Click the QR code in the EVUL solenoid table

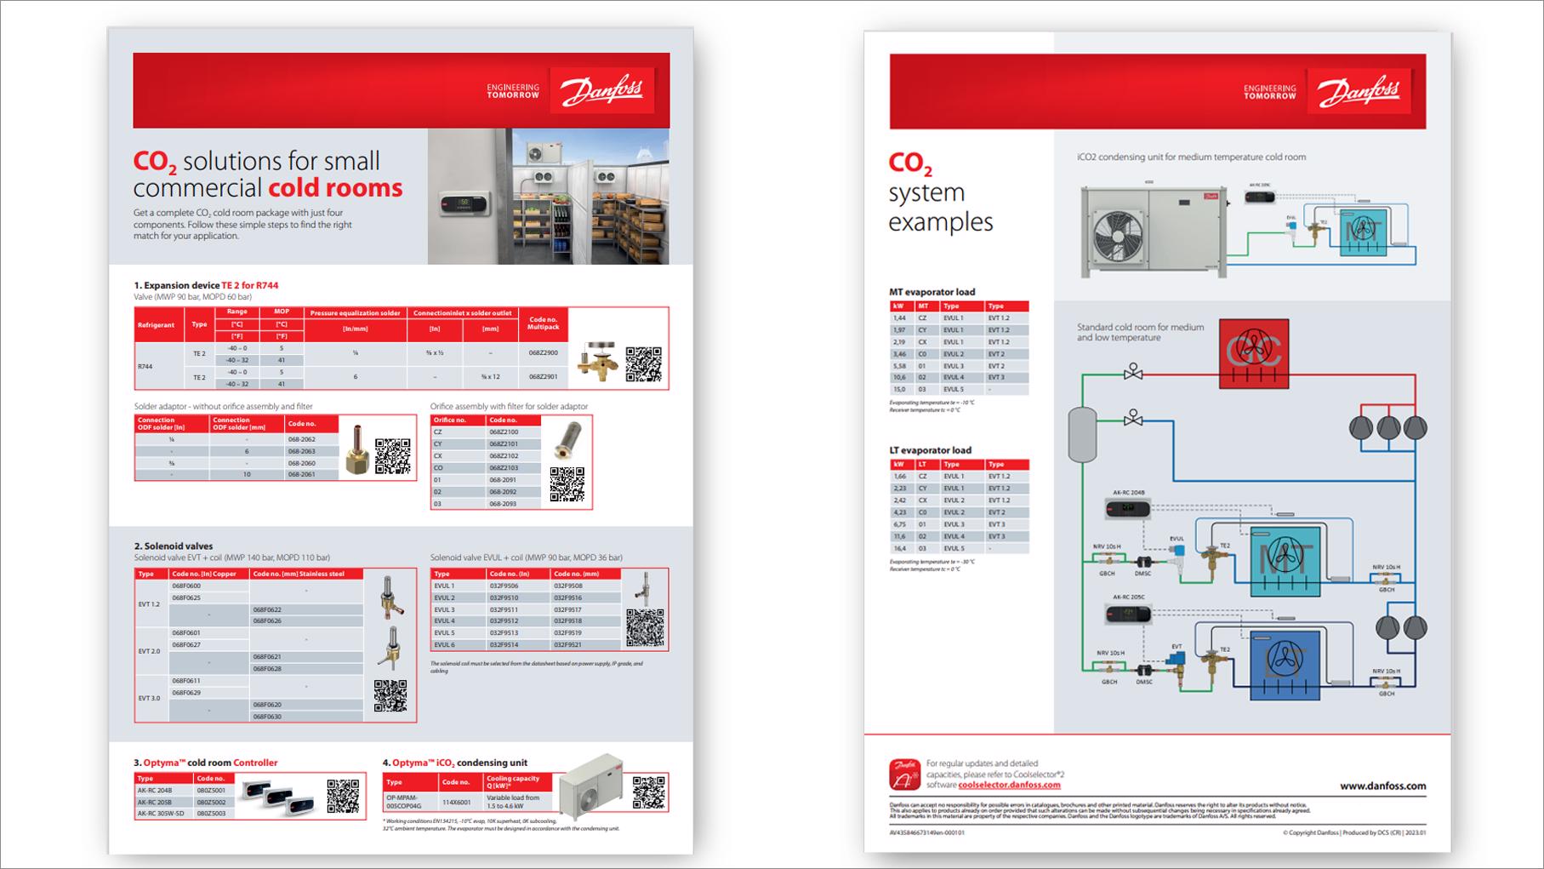tap(645, 628)
